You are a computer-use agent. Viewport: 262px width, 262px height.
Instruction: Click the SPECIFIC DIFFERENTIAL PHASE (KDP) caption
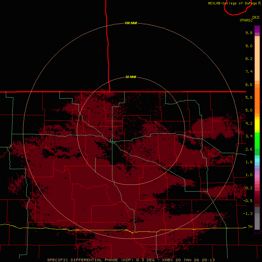point(91,260)
